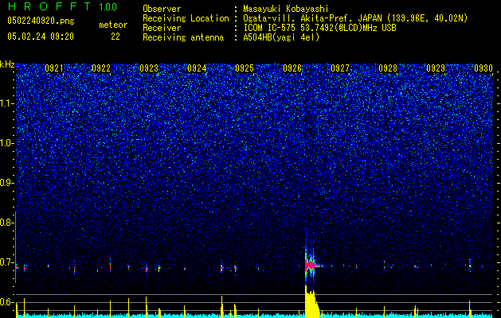The height and width of the screenshot is (318, 501).
Task: Click the date stamp 05.02.24 09:20
Action: (41, 37)
